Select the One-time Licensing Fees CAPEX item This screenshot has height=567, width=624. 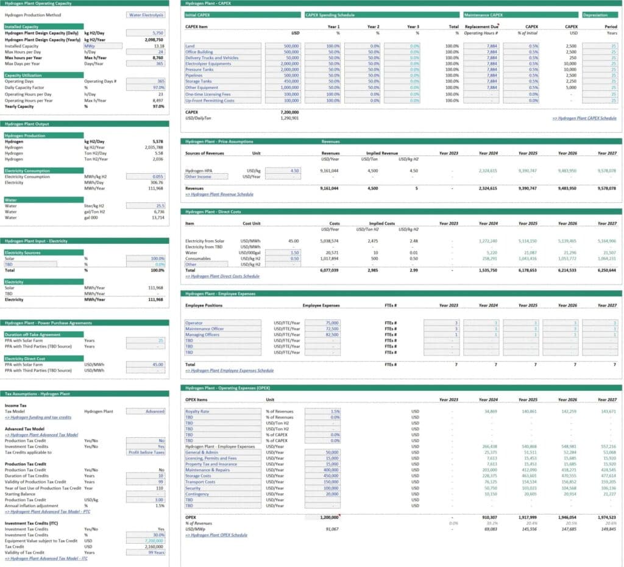click(223, 94)
